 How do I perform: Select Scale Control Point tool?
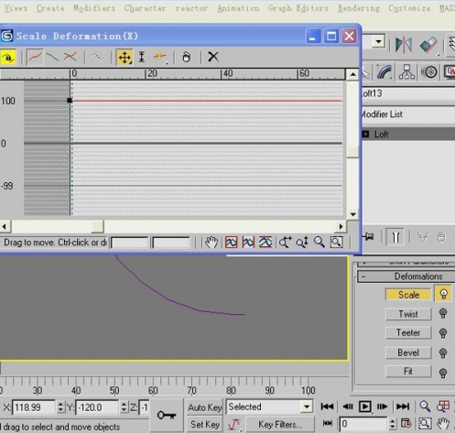tap(142, 57)
